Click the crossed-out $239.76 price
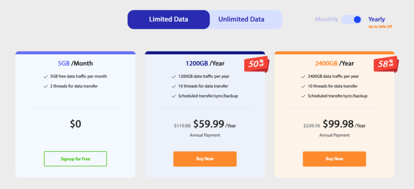The height and width of the screenshot is (189, 414). (x=312, y=126)
